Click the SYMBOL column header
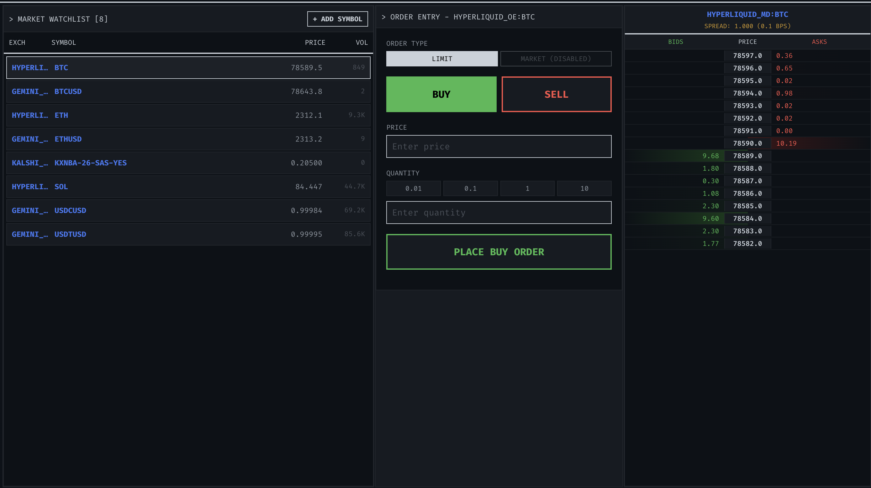This screenshot has width=871, height=488. point(64,43)
